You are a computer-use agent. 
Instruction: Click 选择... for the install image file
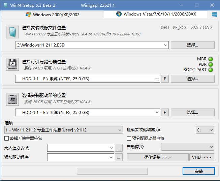[193, 45]
